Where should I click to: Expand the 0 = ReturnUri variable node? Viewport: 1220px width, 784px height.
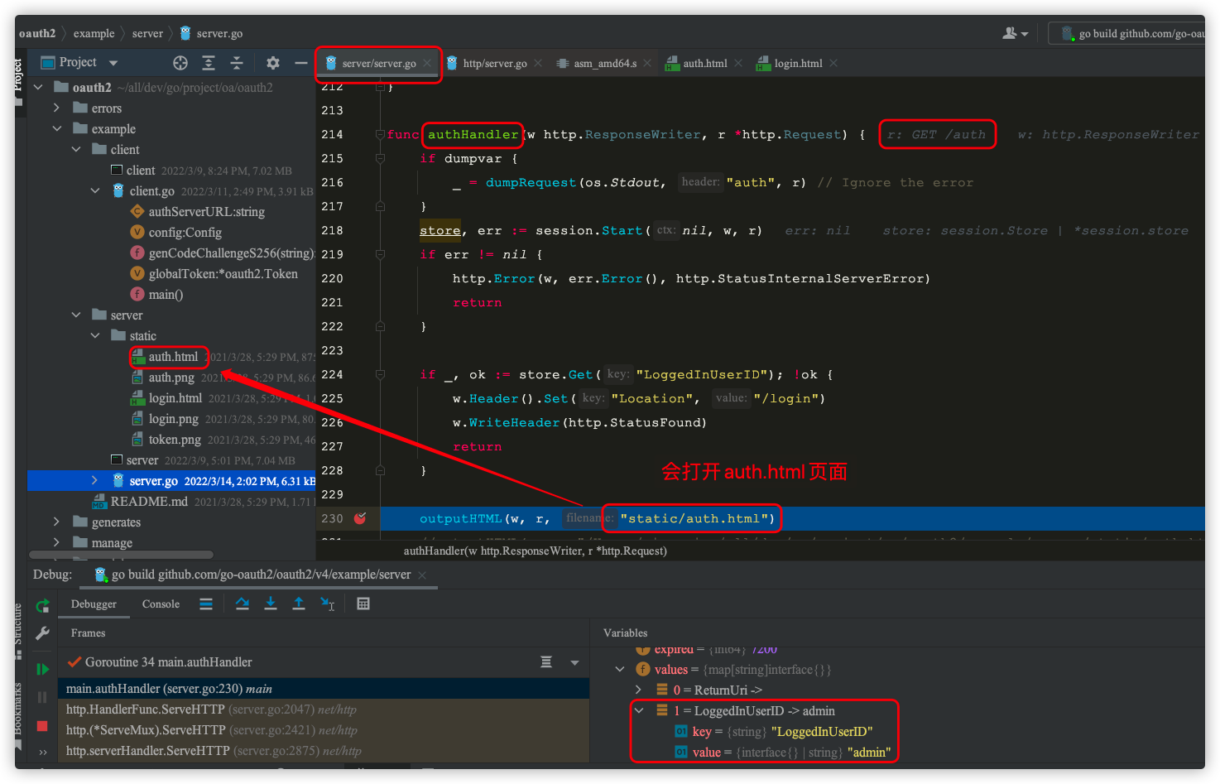[x=638, y=690]
